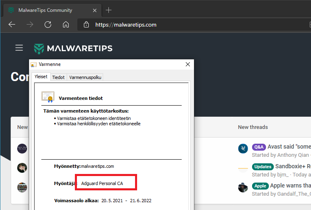Select 'malwaretips.com' issued-to text

click(97, 166)
